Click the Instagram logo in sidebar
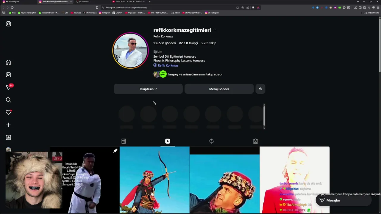The width and height of the screenshot is (381, 214). 8,24
